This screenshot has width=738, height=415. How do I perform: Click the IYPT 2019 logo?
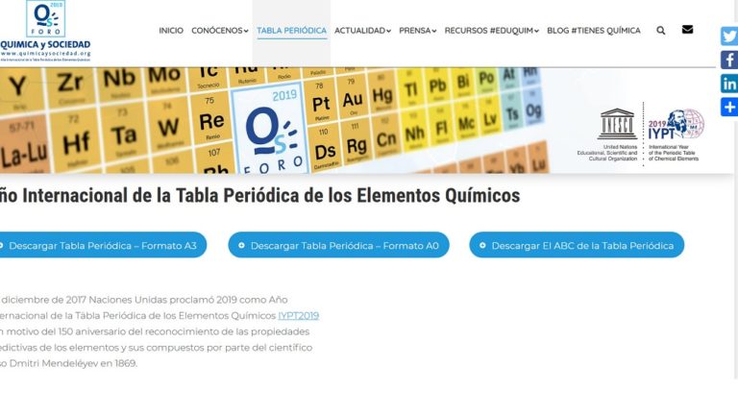click(x=676, y=134)
